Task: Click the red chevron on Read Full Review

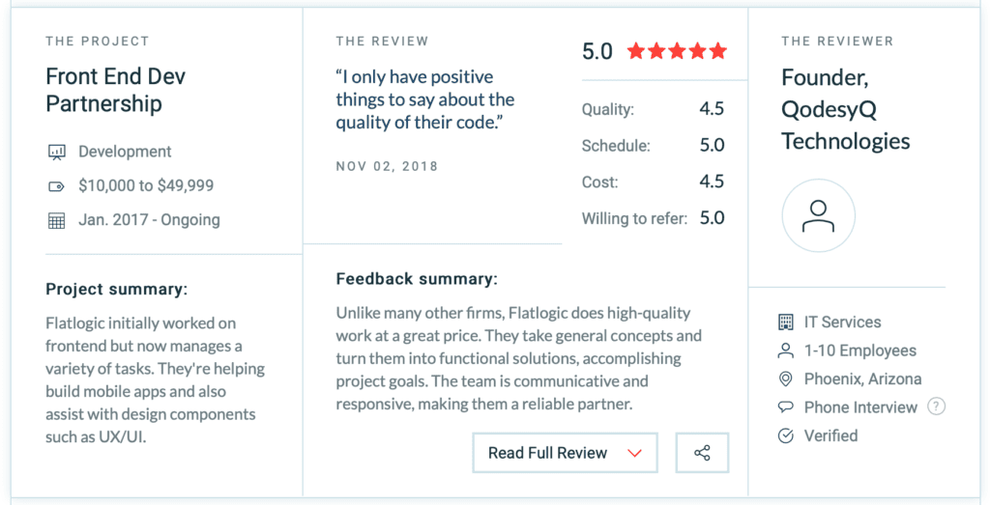Action: coord(634,453)
